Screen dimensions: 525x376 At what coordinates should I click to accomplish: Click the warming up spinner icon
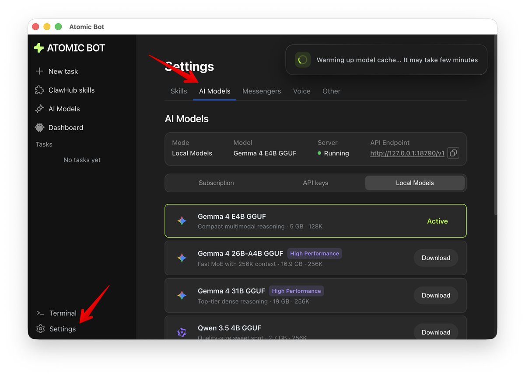click(x=302, y=60)
